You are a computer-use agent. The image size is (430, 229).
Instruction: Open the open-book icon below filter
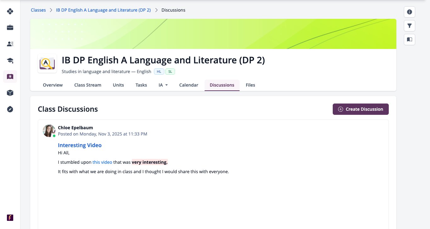coord(410,40)
